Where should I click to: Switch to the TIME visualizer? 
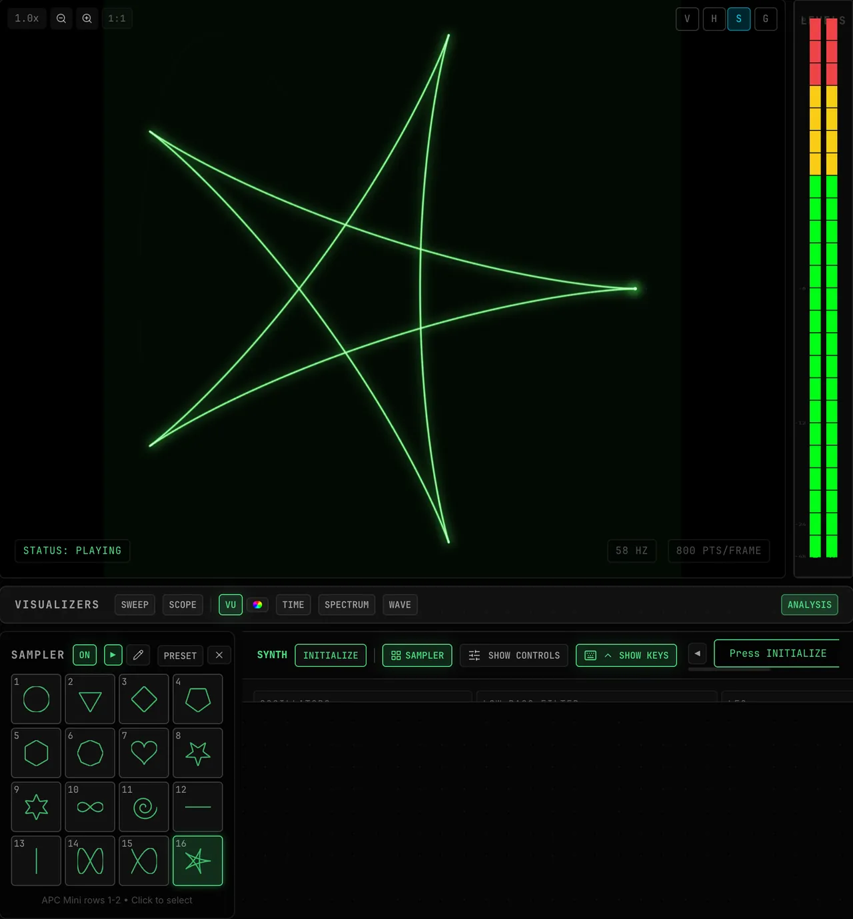(x=293, y=605)
